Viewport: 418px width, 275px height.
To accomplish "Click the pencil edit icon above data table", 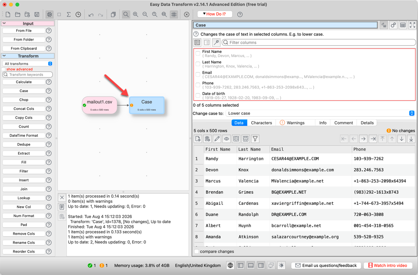I will pyautogui.click(x=217, y=139).
